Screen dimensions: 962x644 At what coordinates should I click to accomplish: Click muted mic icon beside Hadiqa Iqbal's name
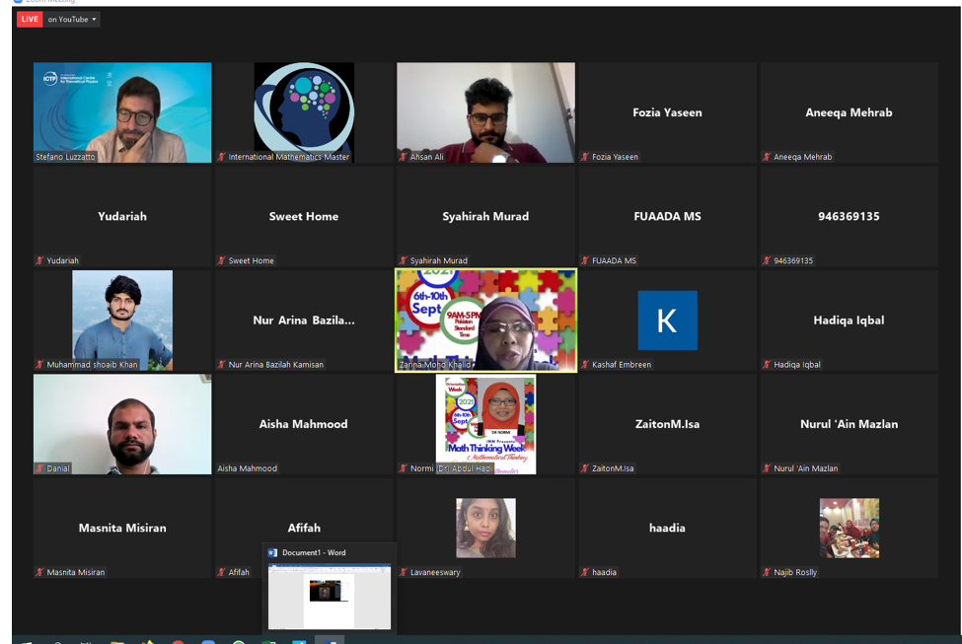[x=767, y=364]
